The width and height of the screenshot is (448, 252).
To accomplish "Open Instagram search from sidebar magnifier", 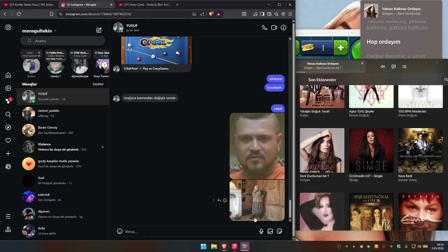I will pyautogui.click(x=8, y=114).
